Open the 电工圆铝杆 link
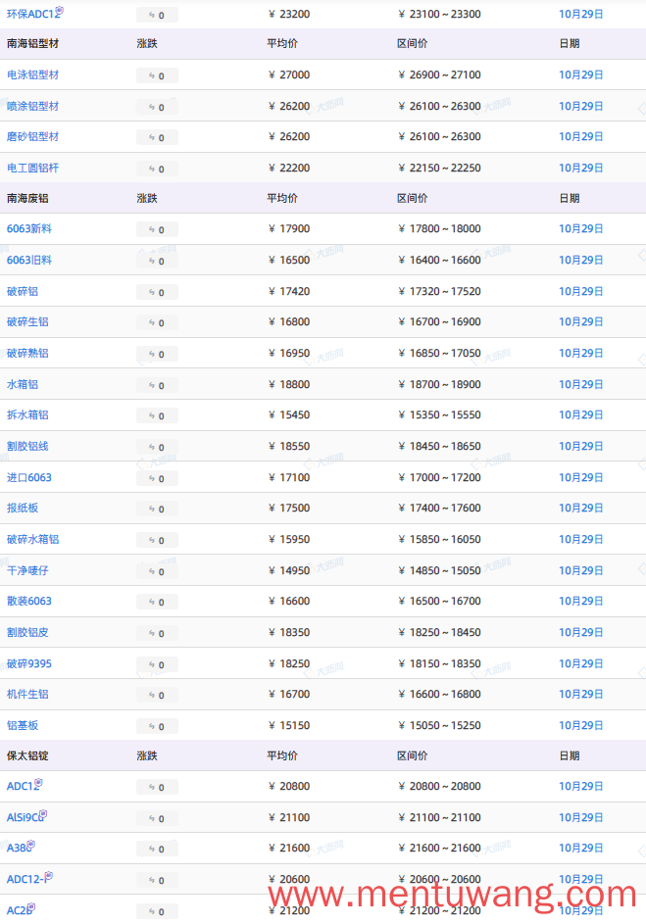Image resolution: width=646 pixels, height=924 pixels. (33, 168)
